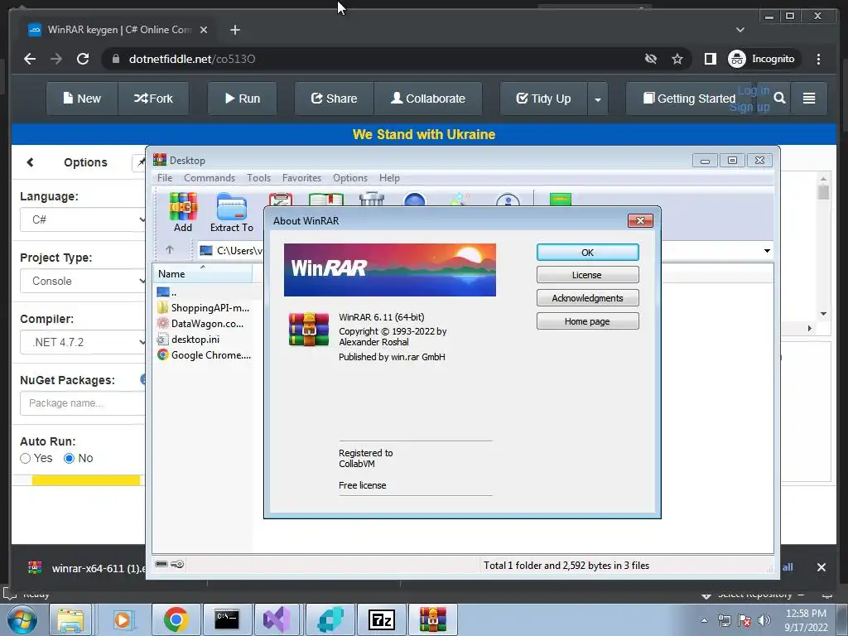Click the New fiddle button
Viewport: 848px width, 636px height.
[x=82, y=99]
